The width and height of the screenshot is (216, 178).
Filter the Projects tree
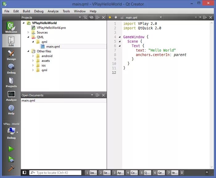[85, 17]
